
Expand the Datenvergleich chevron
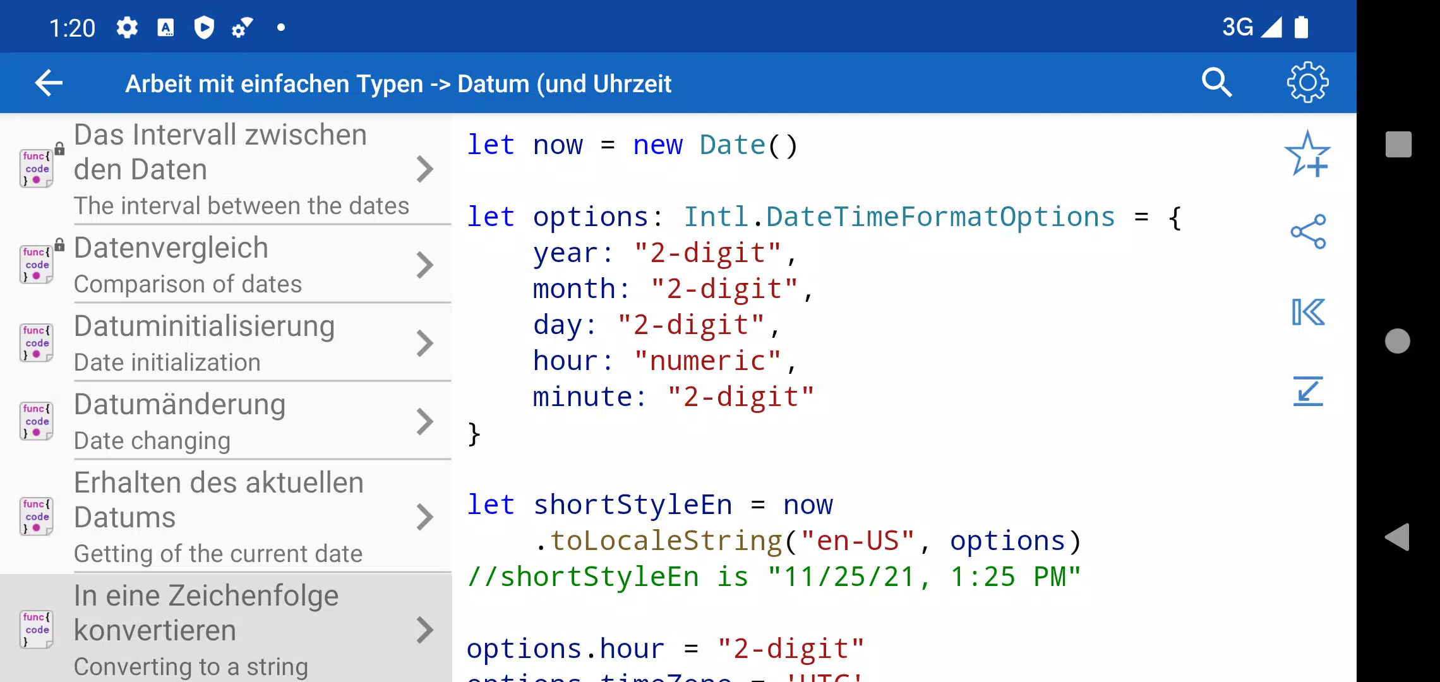[425, 265]
